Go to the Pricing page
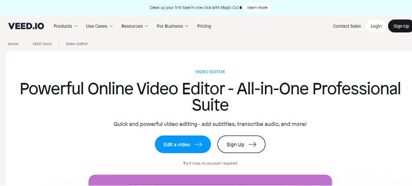This screenshot has height=186, width=412. tap(204, 26)
